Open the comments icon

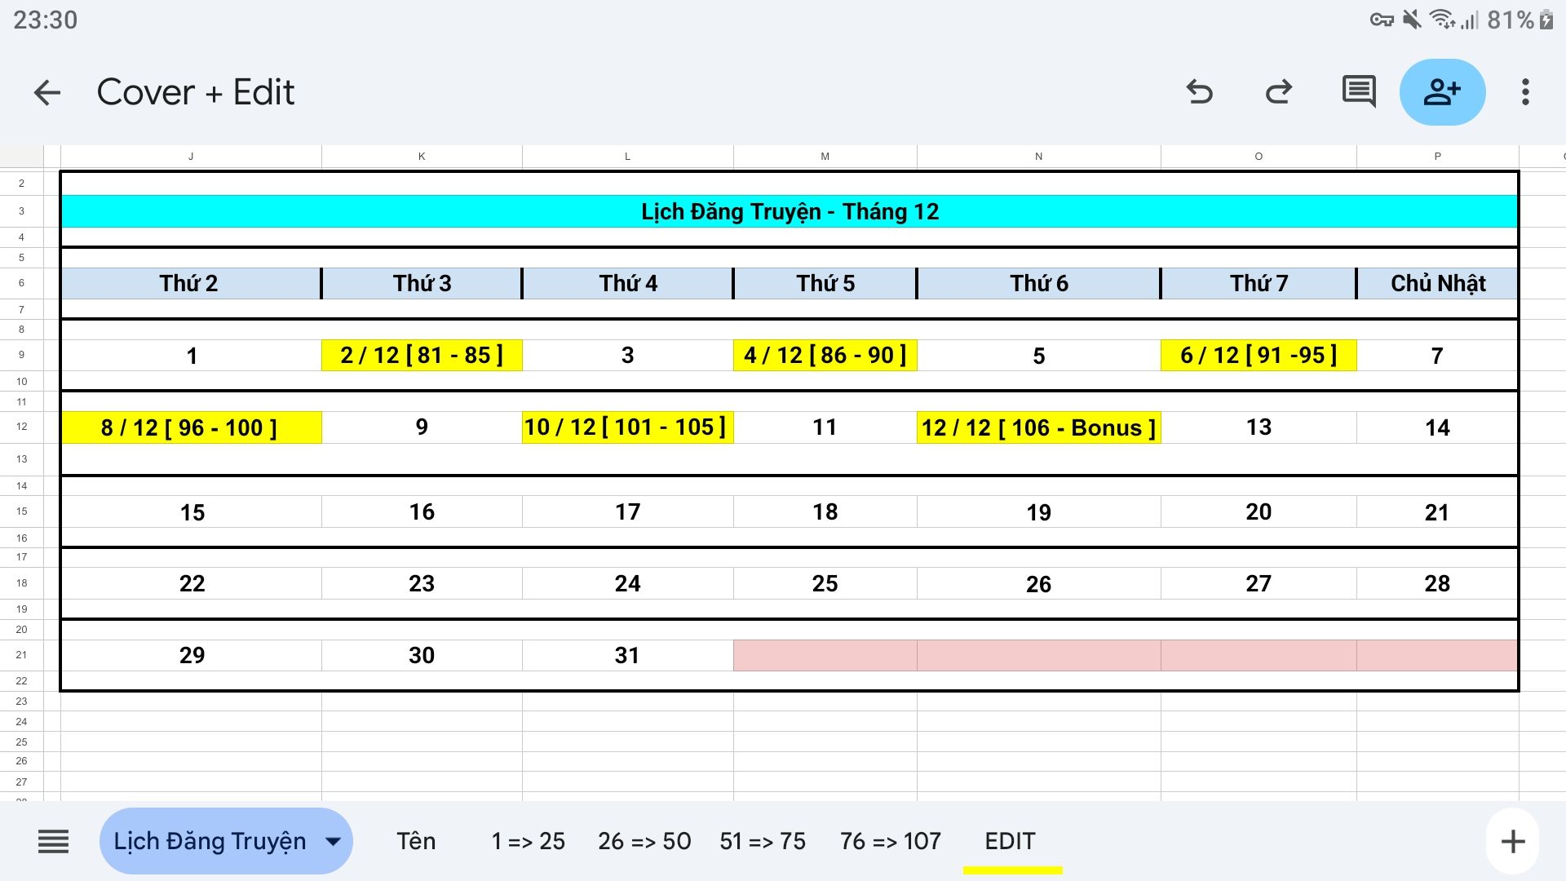(x=1358, y=92)
